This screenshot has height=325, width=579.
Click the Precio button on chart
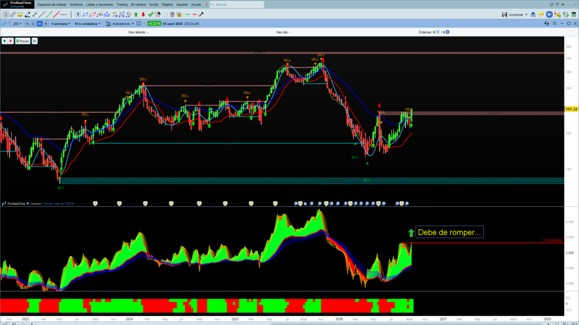[x=23, y=41]
